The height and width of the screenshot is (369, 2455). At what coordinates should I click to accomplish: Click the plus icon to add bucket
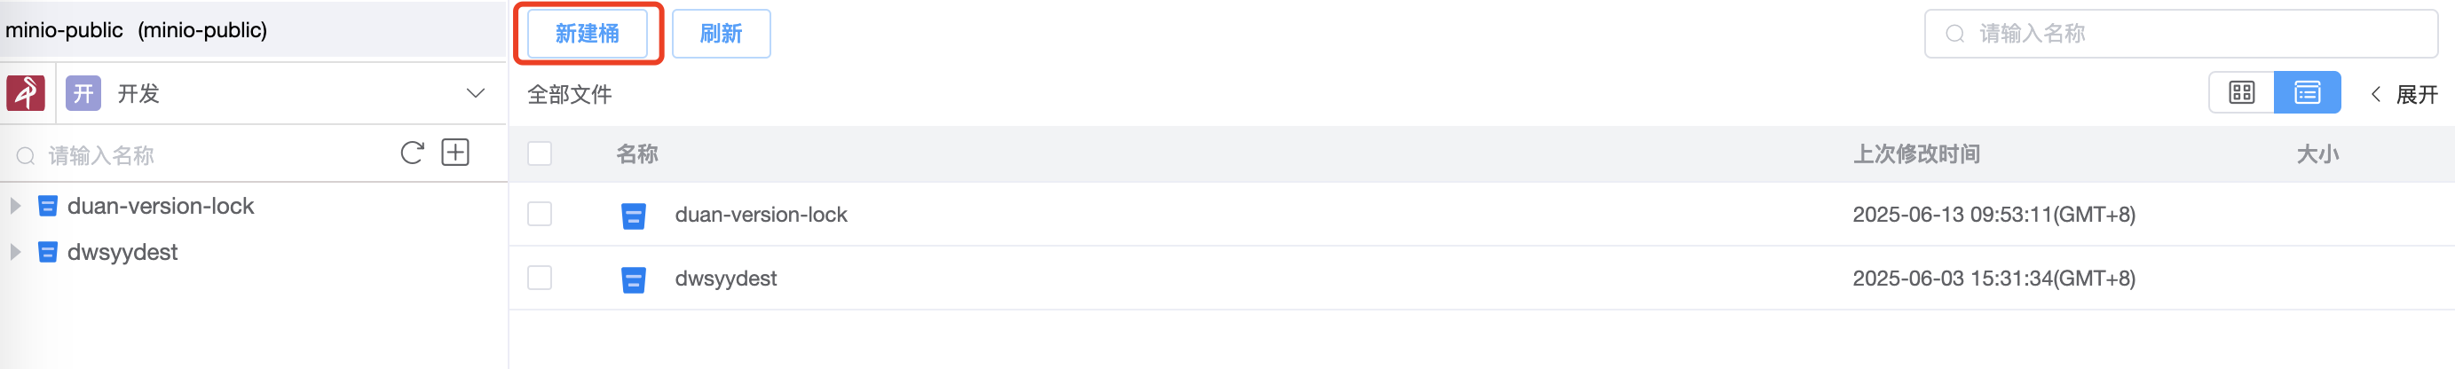455,153
